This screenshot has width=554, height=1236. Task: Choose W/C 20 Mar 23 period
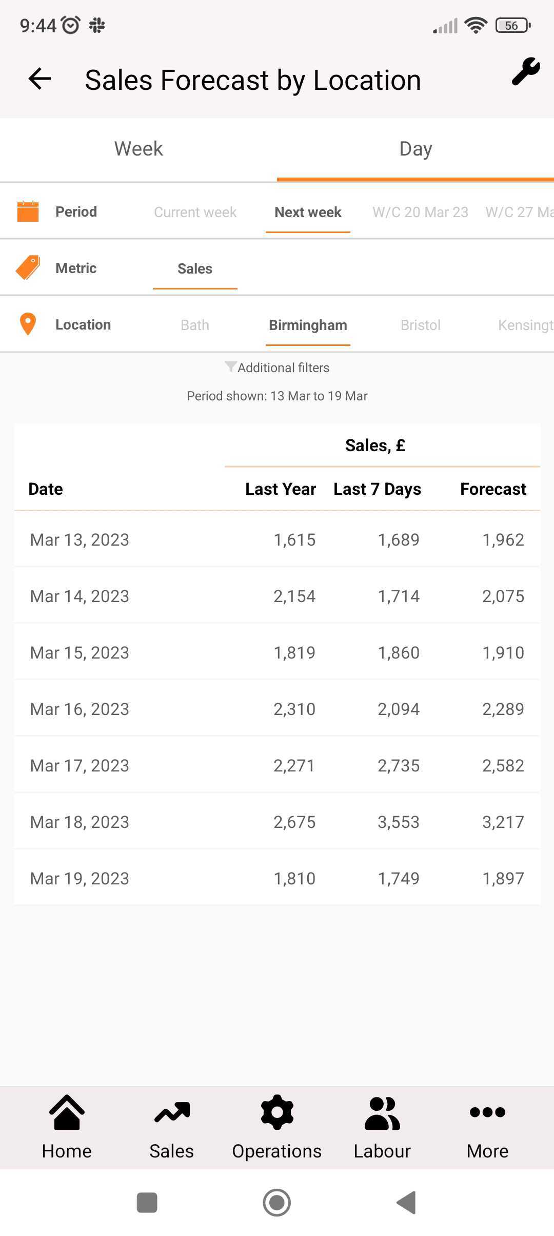[420, 212]
